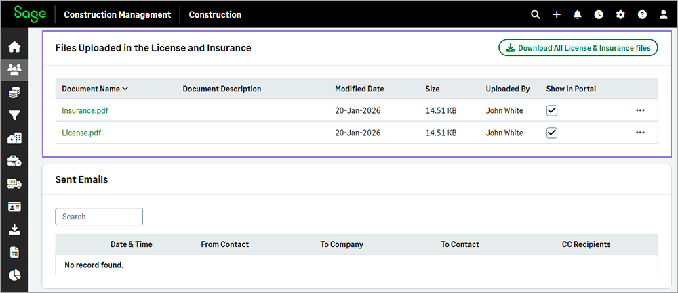Open the more options menu for License.pdf
The width and height of the screenshot is (678, 293).
tap(640, 133)
